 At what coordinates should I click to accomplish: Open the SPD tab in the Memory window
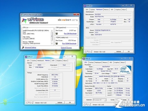pyautogui.click(x=53, y=61)
